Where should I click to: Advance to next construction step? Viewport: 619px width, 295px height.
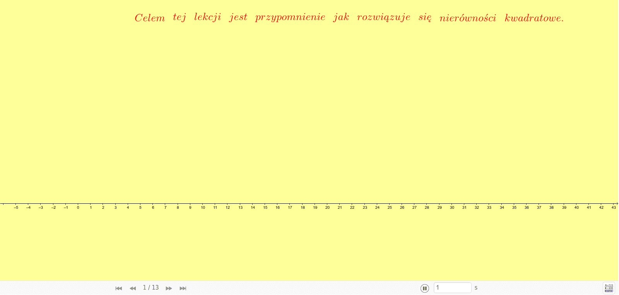(169, 288)
